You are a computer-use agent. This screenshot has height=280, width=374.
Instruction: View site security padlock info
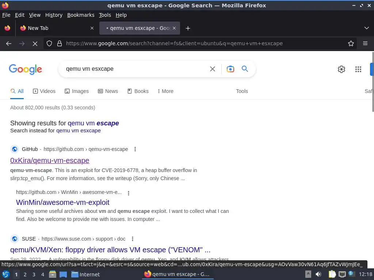click(x=60, y=44)
